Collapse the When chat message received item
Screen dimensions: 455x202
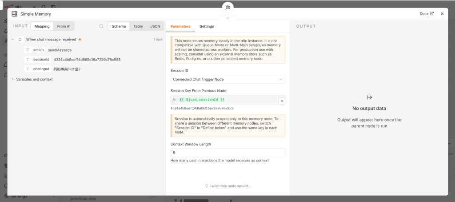12,40
